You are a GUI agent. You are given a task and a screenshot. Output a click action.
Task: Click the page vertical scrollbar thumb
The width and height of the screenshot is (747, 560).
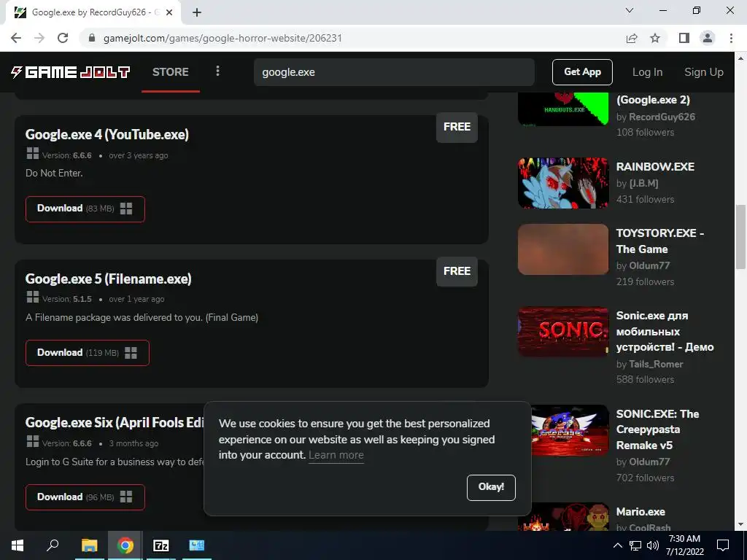point(740,237)
